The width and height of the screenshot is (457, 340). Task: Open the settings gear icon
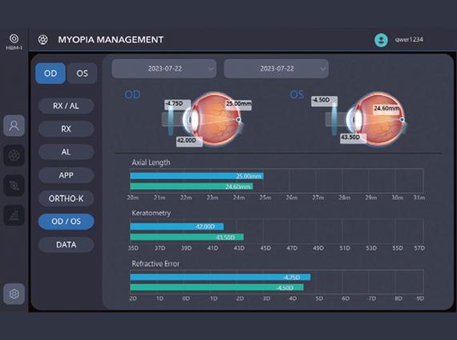click(14, 294)
